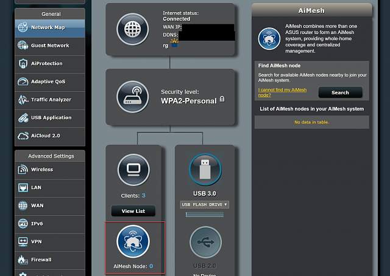Click the AiMesh Node circle icon
This screenshot has height=276, width=390.
coord(133,241)
